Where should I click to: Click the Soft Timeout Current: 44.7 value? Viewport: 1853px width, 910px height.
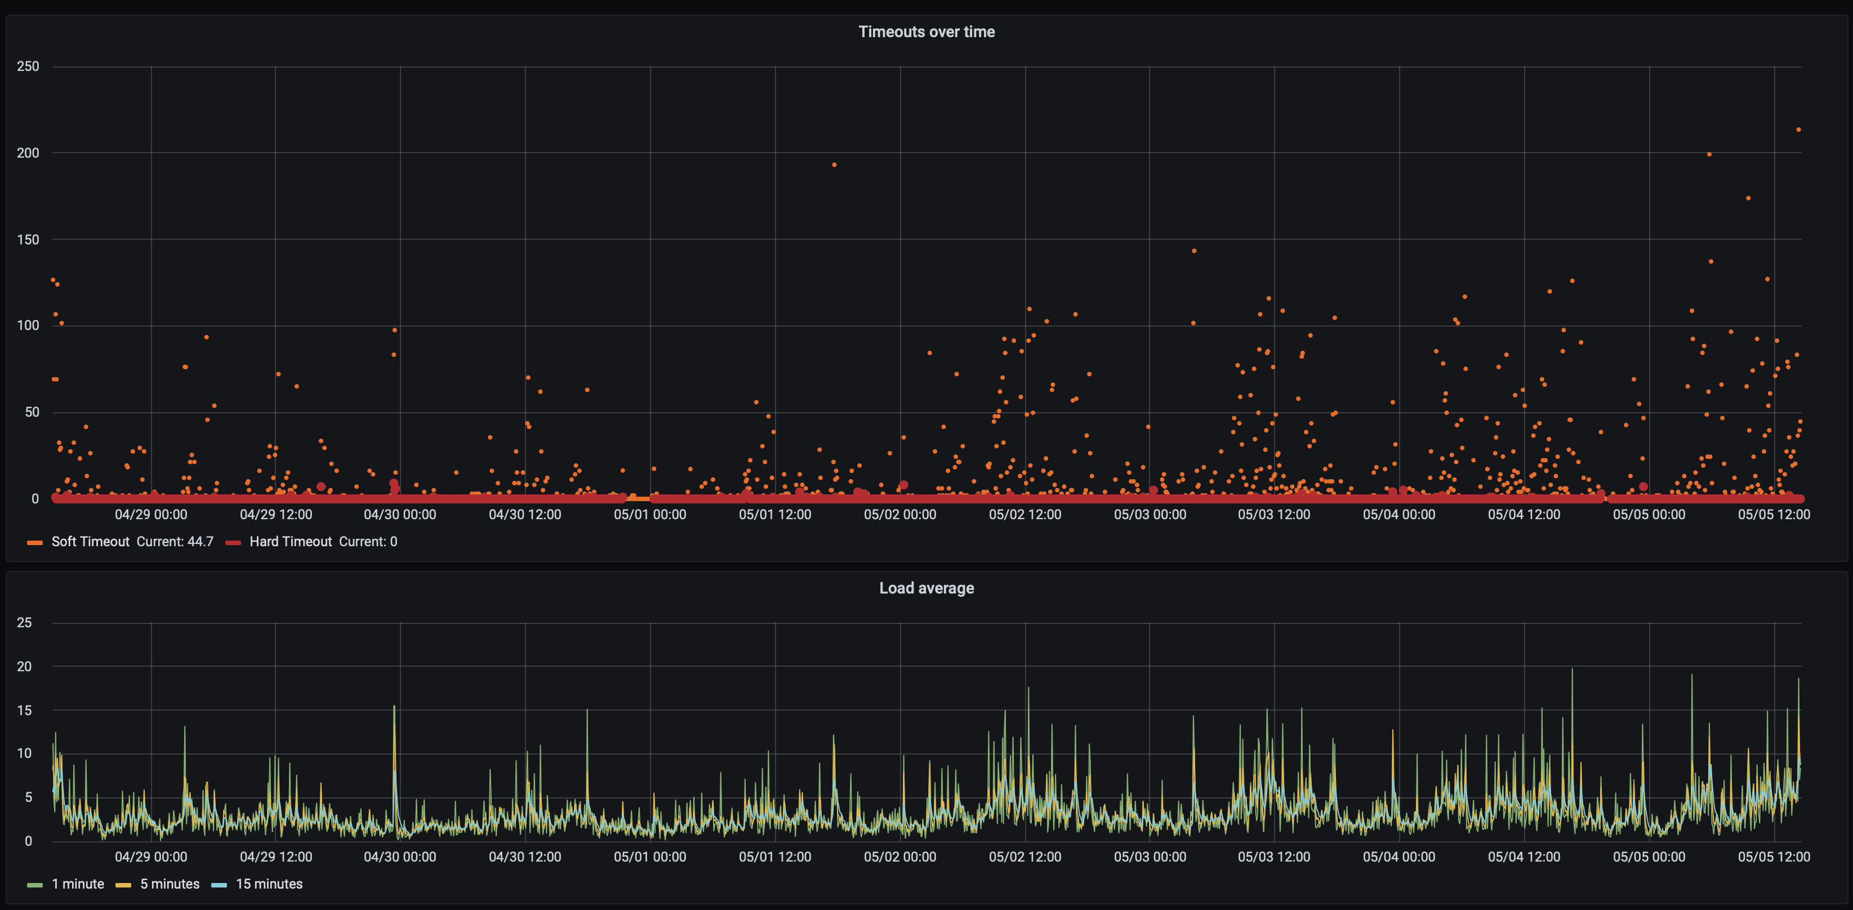coord(175,542)
